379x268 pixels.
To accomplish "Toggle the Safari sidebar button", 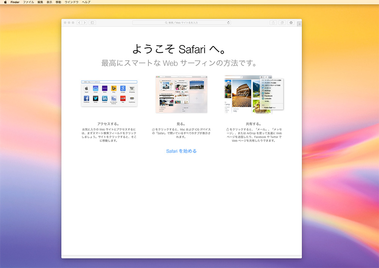I will 92,22.
